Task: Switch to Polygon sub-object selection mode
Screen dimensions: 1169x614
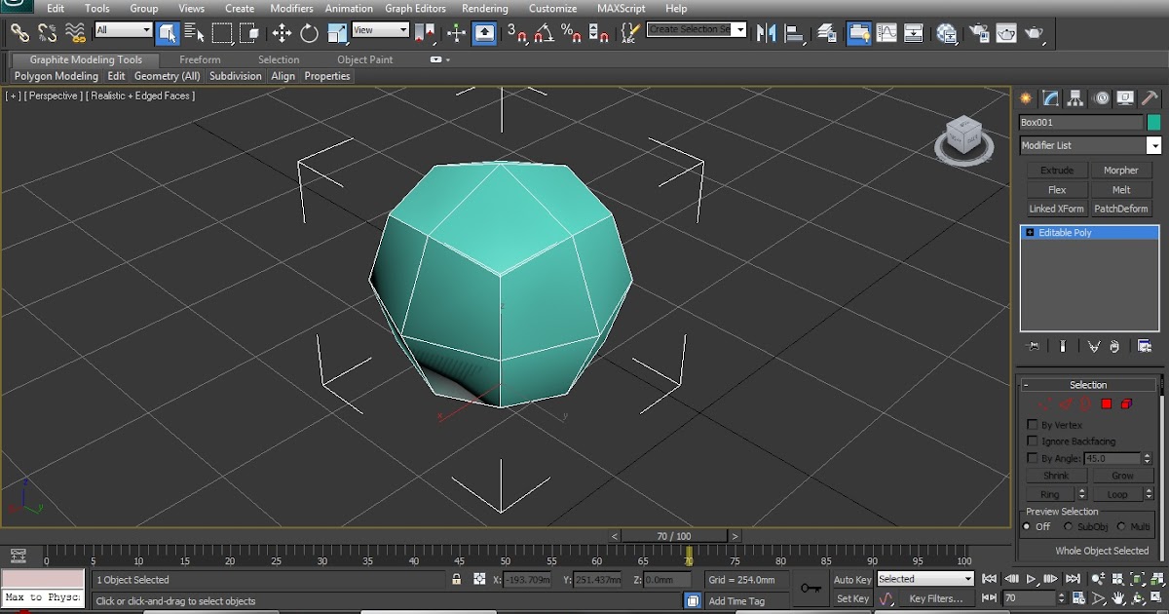Action: point(1107,403)
